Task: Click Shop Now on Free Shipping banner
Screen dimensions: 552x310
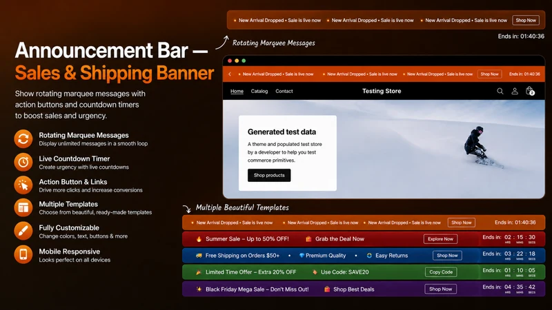Action: pos(447,256)
